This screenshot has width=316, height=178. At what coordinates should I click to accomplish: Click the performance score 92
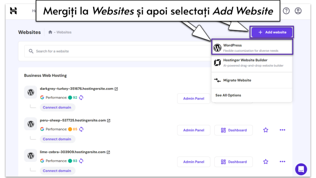click(75, 98)
